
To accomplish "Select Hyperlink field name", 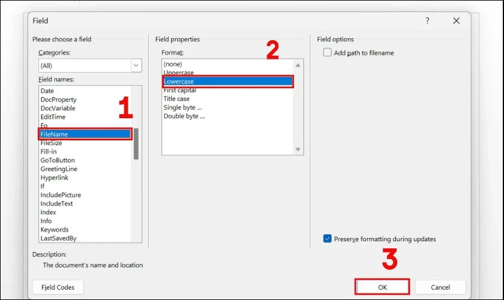I will [x=85, y=178].
